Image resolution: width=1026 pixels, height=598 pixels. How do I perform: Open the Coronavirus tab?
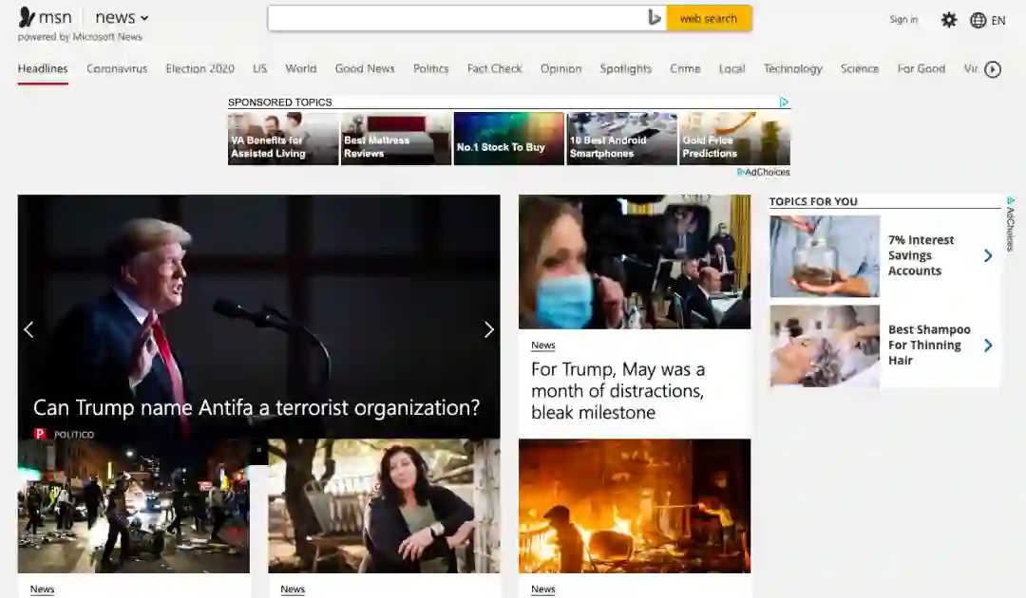point(117,68)
